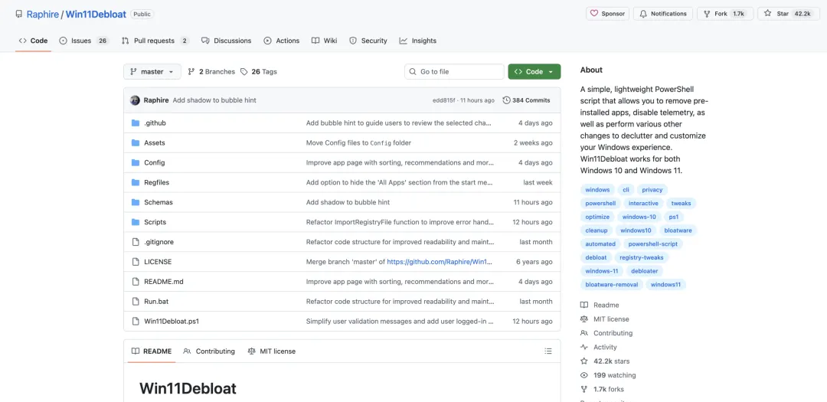Open the Issues tab
Viewport: 827px width, 402px height.
84,41
